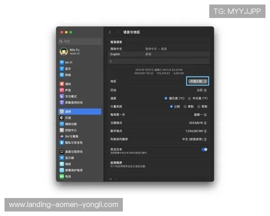Screen dimensions: 270x216
Task: Open the Wi-Fi settings icon
Action: coord(62,63)
